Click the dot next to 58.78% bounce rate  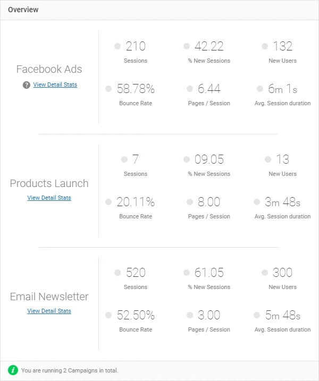[x=108, y=89]
